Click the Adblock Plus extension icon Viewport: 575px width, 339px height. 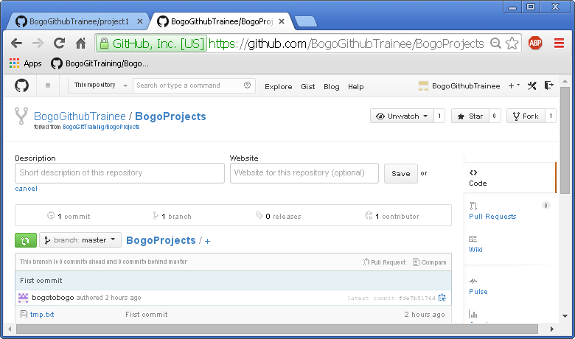[535, 43]
